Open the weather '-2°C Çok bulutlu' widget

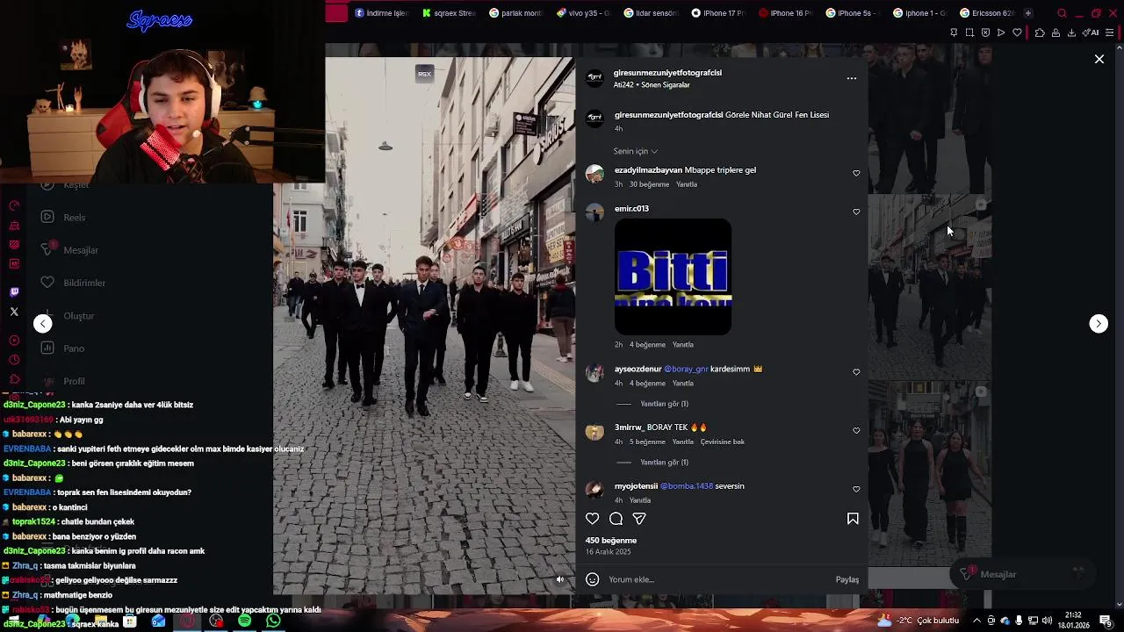coord(918,621)
